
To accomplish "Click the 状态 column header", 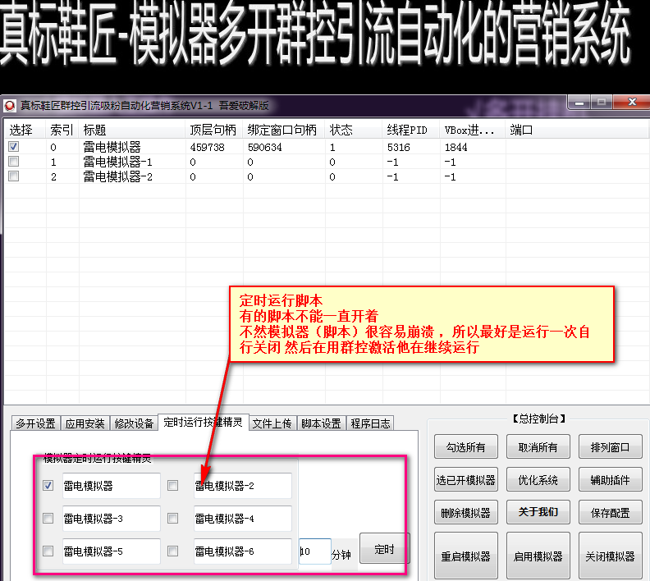I will 354,130.
